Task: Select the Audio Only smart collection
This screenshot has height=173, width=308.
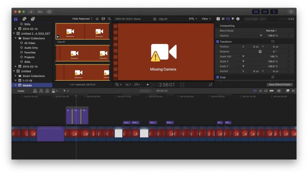Action: tap(31, 48)
